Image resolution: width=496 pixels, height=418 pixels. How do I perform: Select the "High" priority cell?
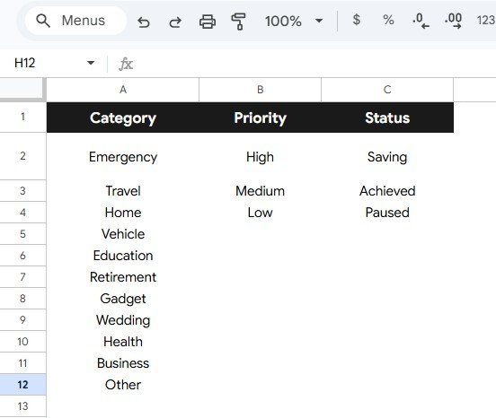[260, 157]
